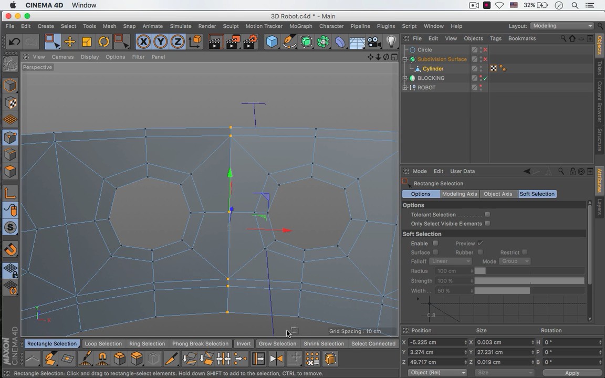605x378 pixels.
Task: Open the Layout dropdown set to Modeling
Action: (x=562, y=26)
